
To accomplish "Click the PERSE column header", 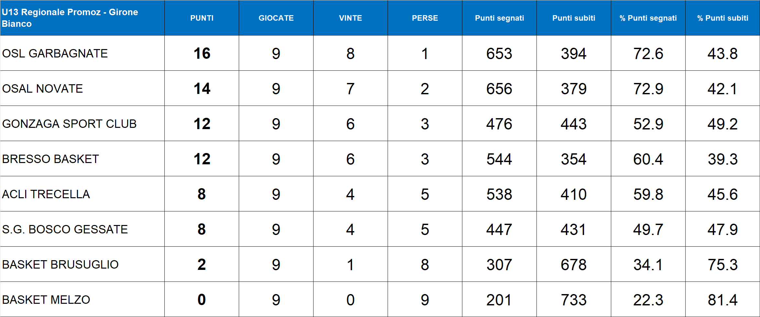I will (x=425, y=18).
